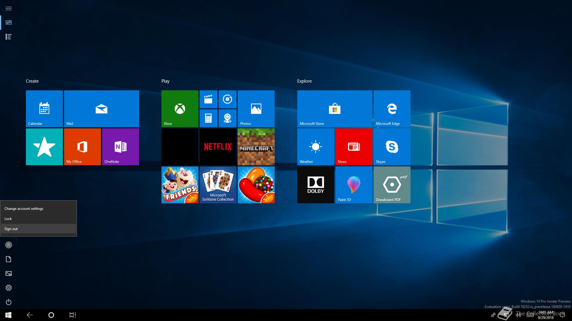
Task: Open Movies & TV small tile
Action: [208, 99]
